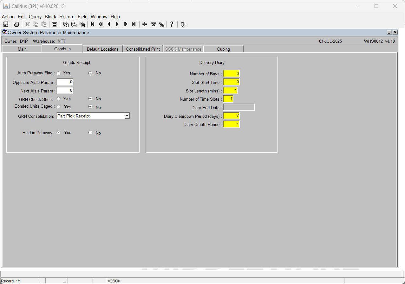Click the Delete Record icon

pos(153,24)
